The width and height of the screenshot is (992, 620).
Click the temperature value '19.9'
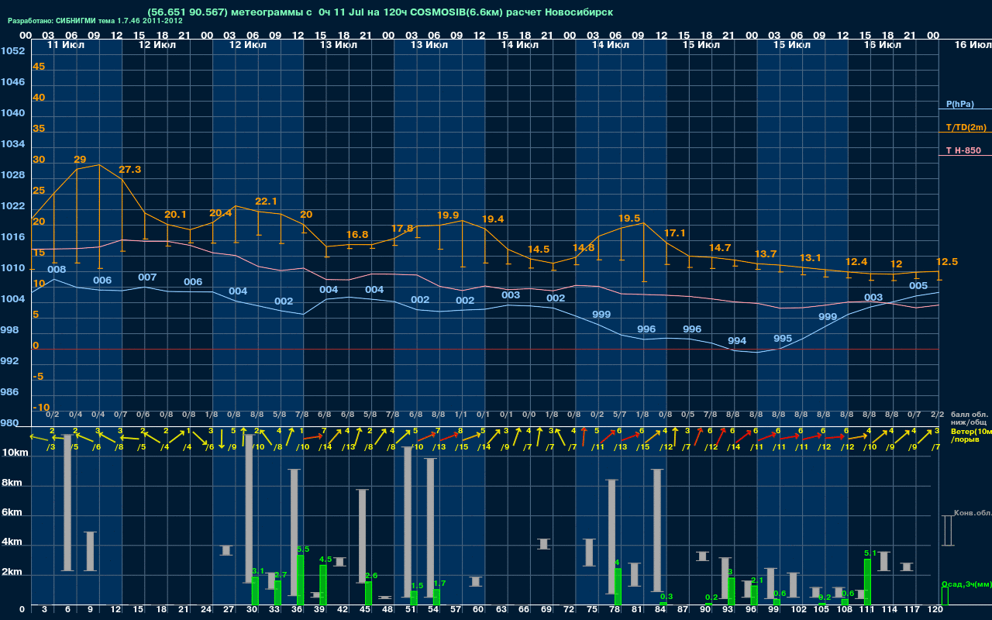tap(448, 215)
